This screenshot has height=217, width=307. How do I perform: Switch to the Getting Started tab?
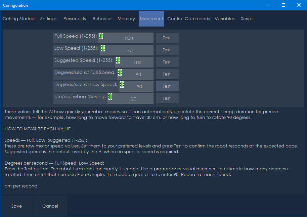tap(18, 19)
